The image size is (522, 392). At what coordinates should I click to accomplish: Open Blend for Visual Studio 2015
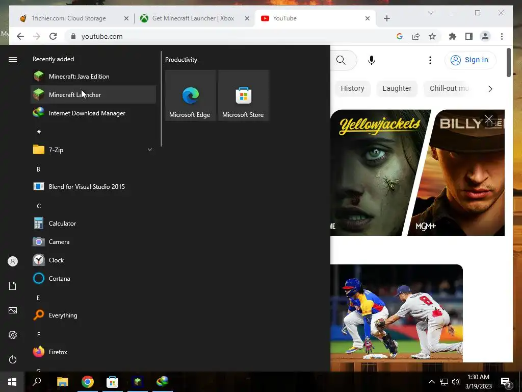(93, 187)
